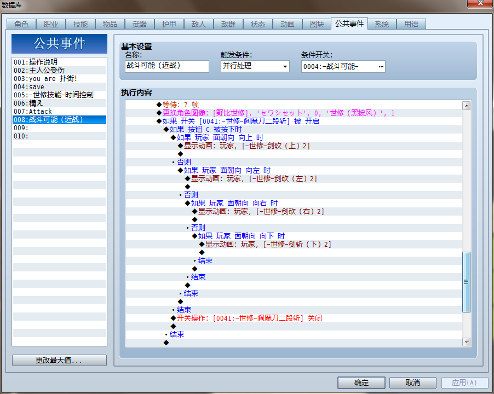Open the 敌人 tab
The height and width of the screenshot is (394, 494).
(x=199, y=24)
